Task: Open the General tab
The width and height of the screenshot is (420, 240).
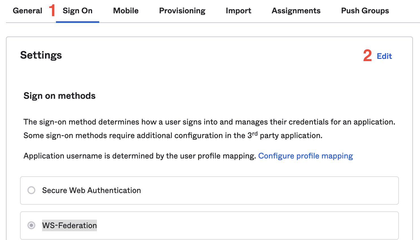Action: pyautogui.click(x=27, y=11)
